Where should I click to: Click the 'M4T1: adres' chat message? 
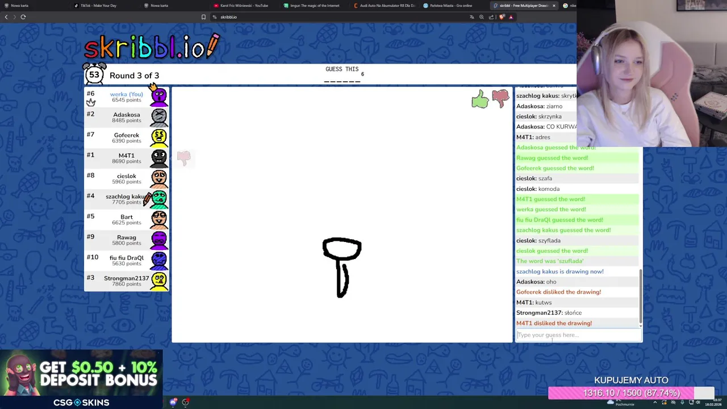(x=533, y=137)
